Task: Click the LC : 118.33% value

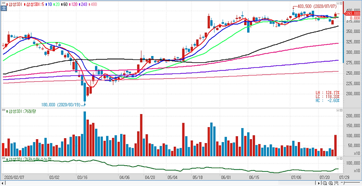Action: [327, 96]
